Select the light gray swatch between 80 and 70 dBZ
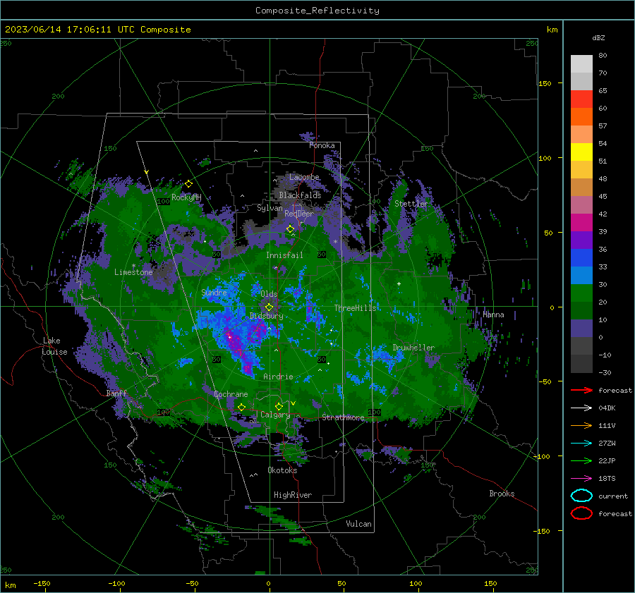 [x=581, y=64]
